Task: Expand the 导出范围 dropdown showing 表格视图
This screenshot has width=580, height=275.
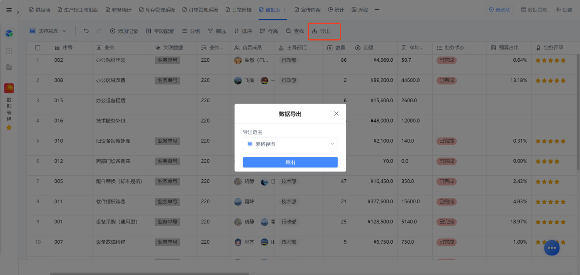Action: tap(290, 144)
